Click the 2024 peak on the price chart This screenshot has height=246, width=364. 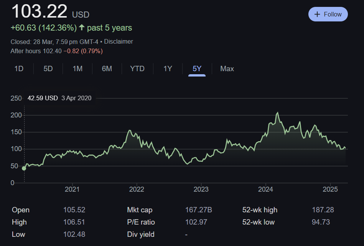tap(277, 113)
